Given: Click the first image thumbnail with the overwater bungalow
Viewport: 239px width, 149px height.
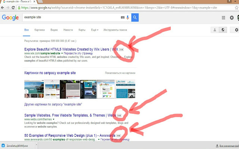Looking at the screenshot, I should 34,89.
